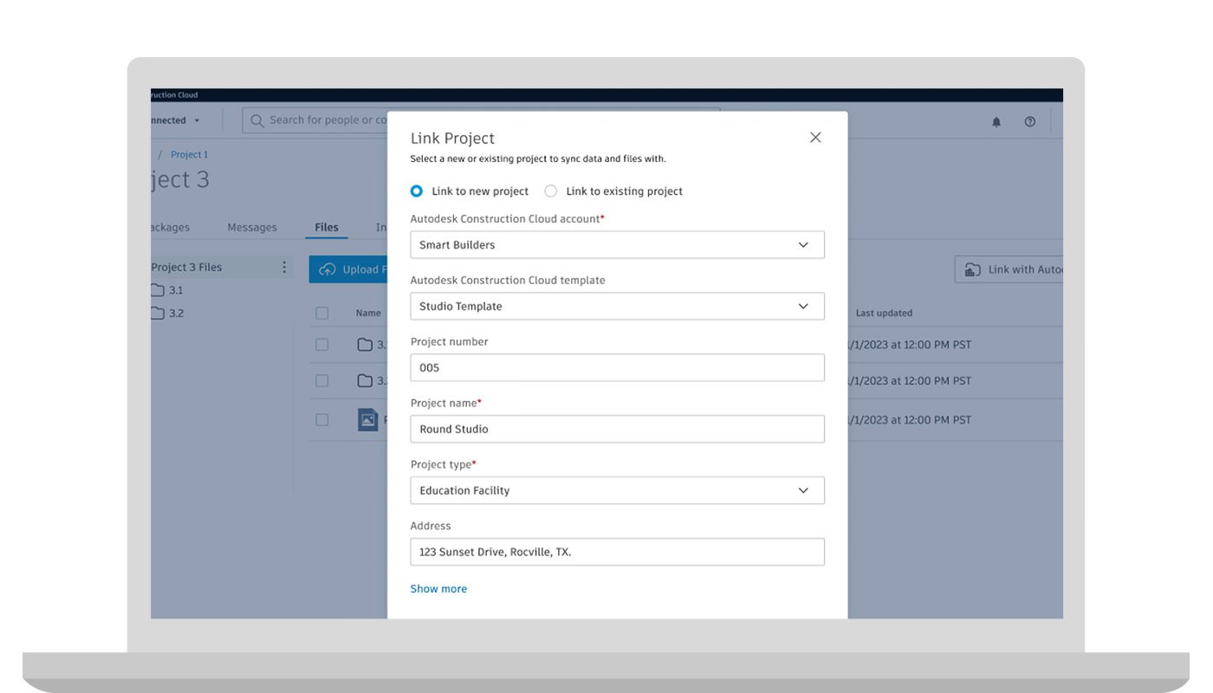The width and height of the screenshot is (1213, 693).
Task: Focus the Project number field
Action: 617,368
